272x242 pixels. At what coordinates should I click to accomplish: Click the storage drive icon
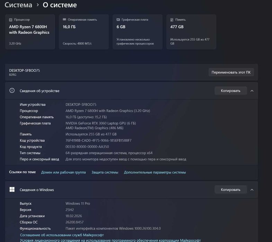pos(172,20)
